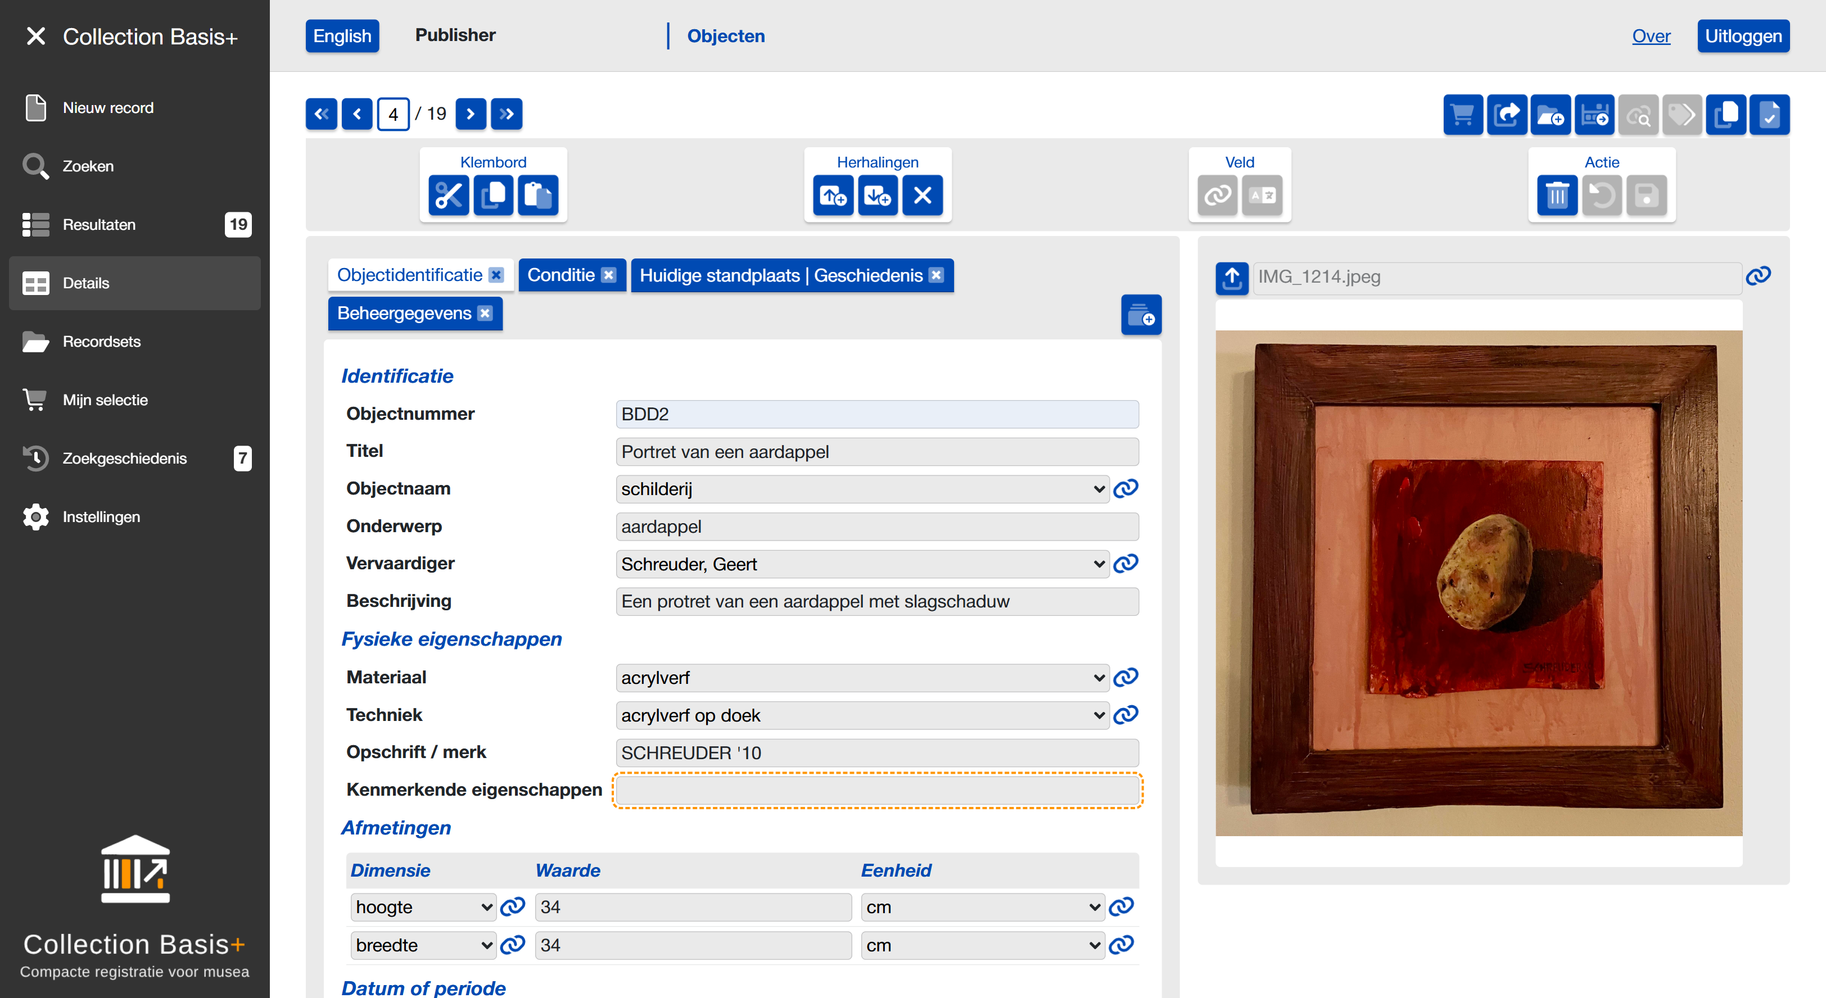Click the Kenmerkende eigenschappen input field
The image size is (1826, 998).
(877, 791)
